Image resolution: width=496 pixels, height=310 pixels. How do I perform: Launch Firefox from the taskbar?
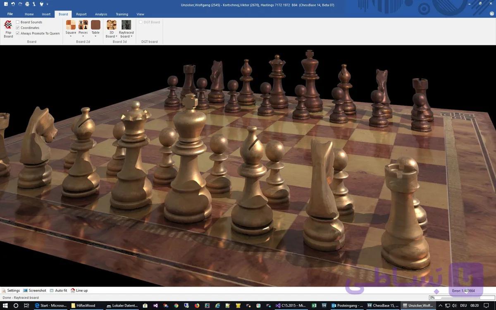pos(197,305)
